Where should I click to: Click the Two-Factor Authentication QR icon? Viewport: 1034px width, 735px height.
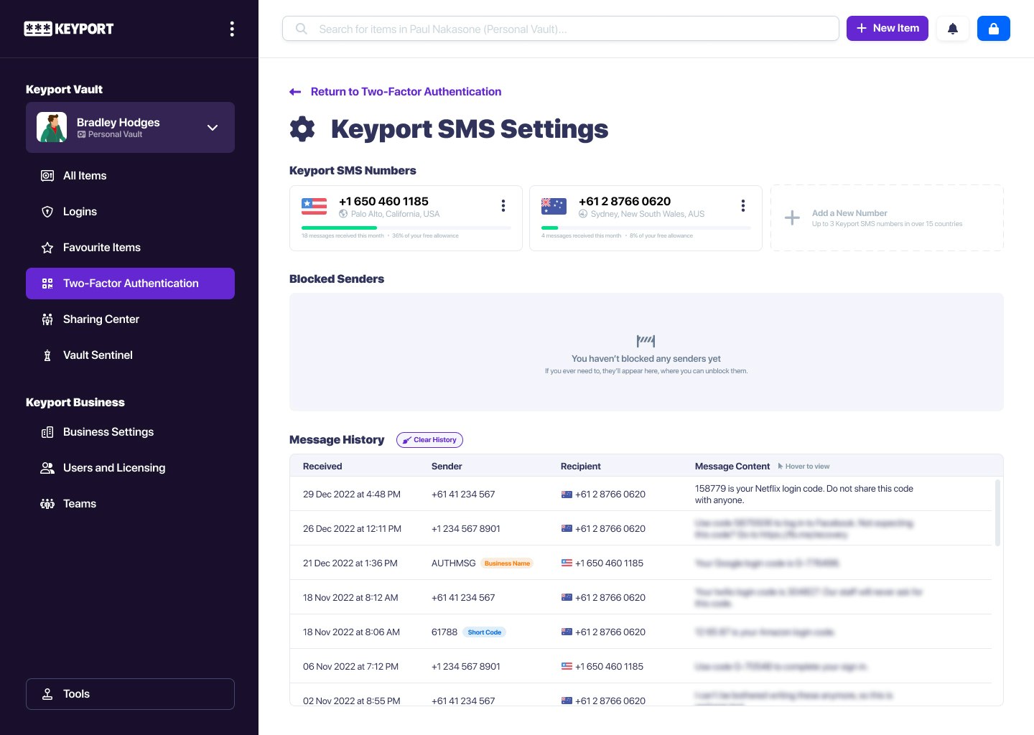click(47, 284)
